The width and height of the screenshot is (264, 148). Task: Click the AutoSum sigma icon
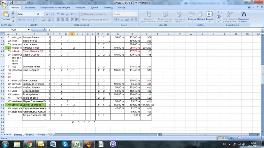point(218,12)
